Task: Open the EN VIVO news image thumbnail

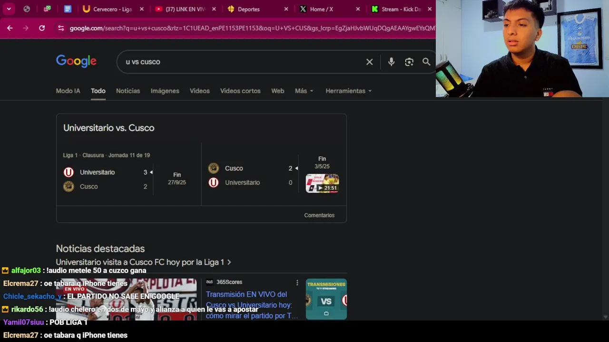Action: [126, 299]
